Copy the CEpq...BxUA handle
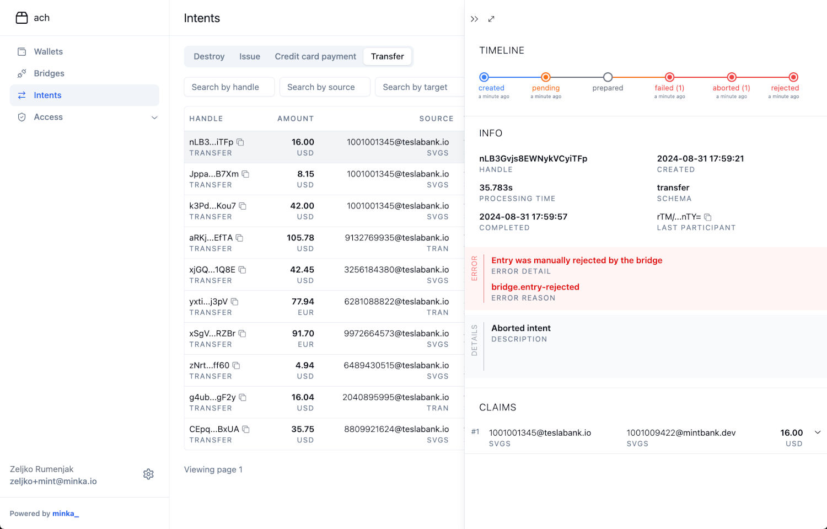The width and height of the screenshot is (827, 529). tap(246, 429)
